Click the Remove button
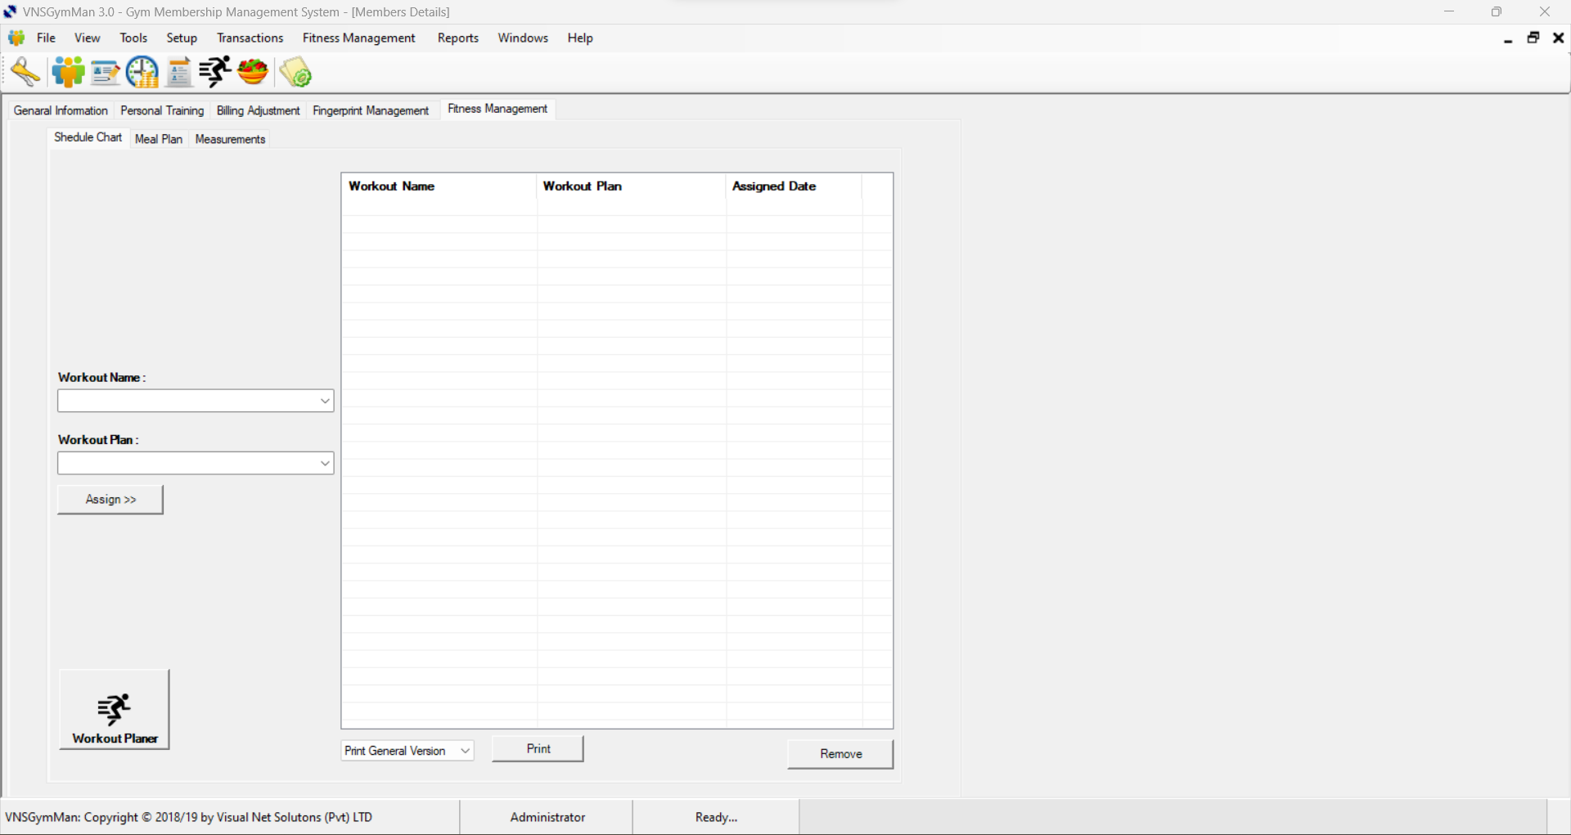This screenshot has width=1571, height=835. tap(840, 753)
